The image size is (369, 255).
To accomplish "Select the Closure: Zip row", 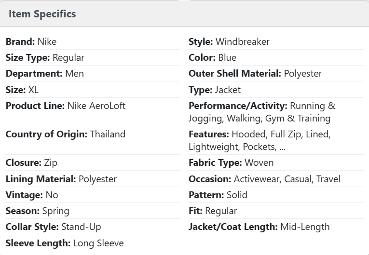I will click(x=93, y=163).
